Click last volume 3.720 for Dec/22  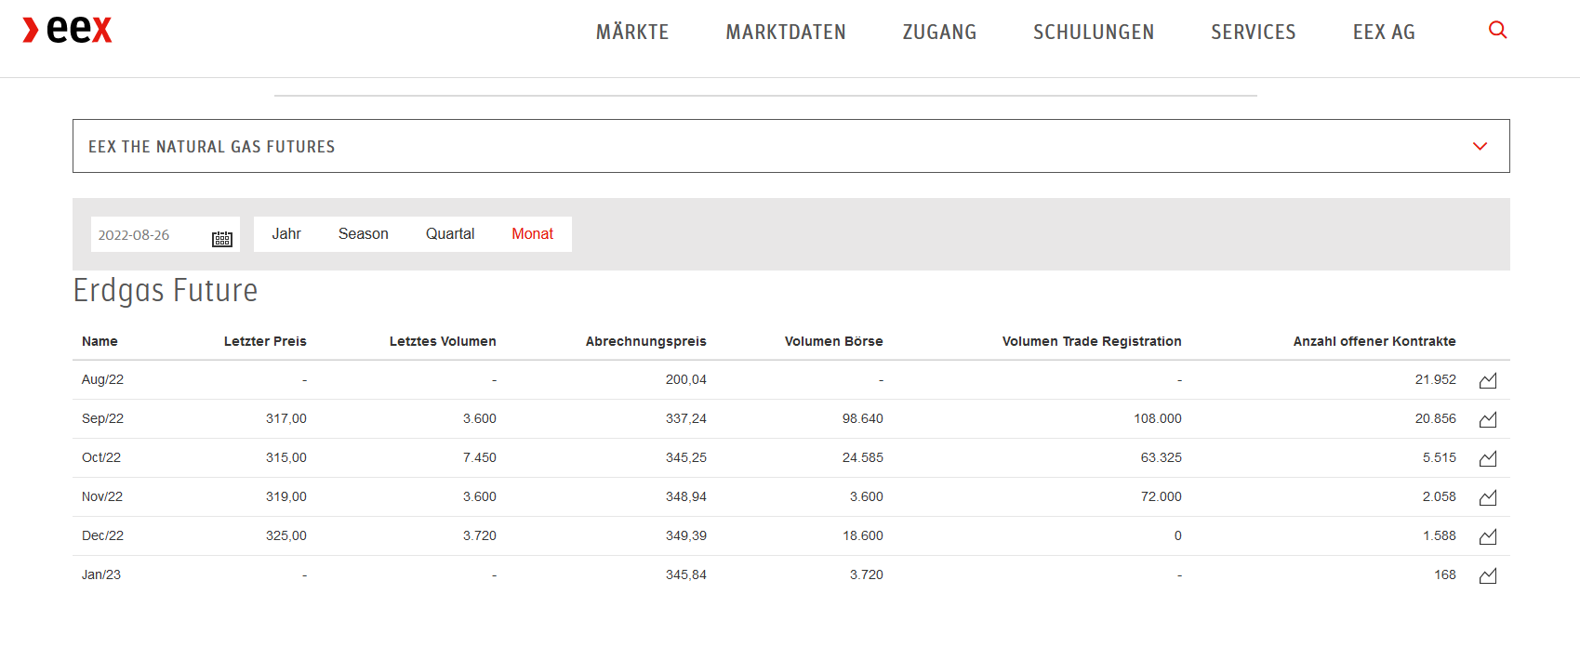pos(480,535)
